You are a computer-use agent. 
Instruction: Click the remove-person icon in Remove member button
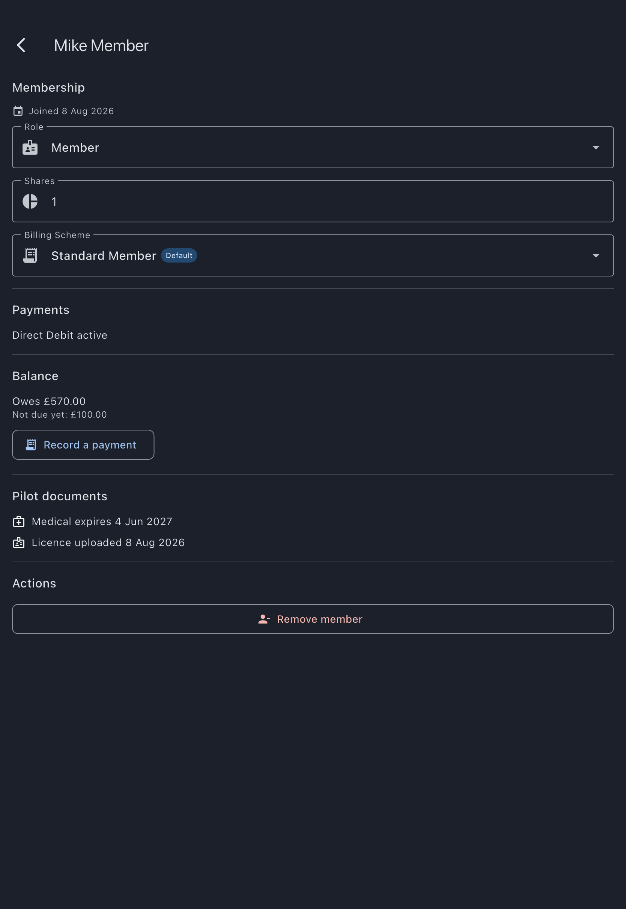point(264,619)
